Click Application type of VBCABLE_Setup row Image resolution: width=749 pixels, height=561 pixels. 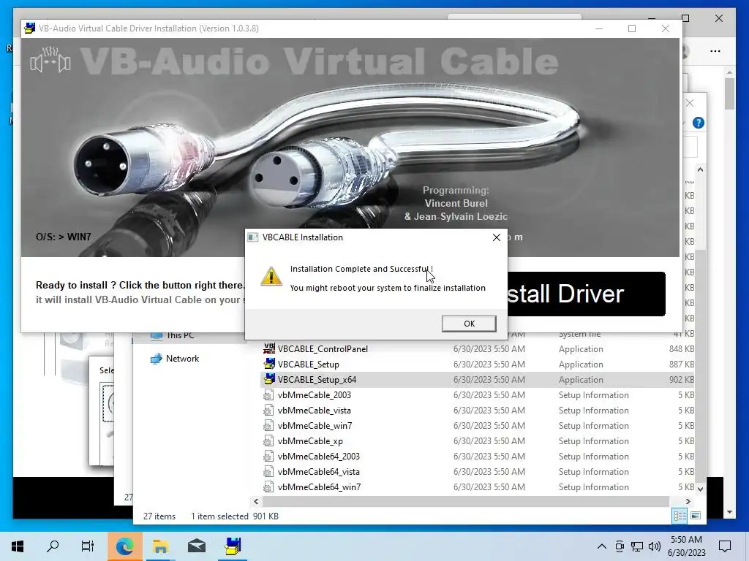[581, 364]
